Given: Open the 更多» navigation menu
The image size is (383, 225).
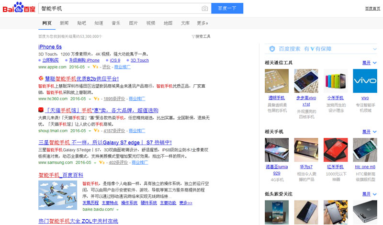Looking at the screenshot, I should pos(203,23).
